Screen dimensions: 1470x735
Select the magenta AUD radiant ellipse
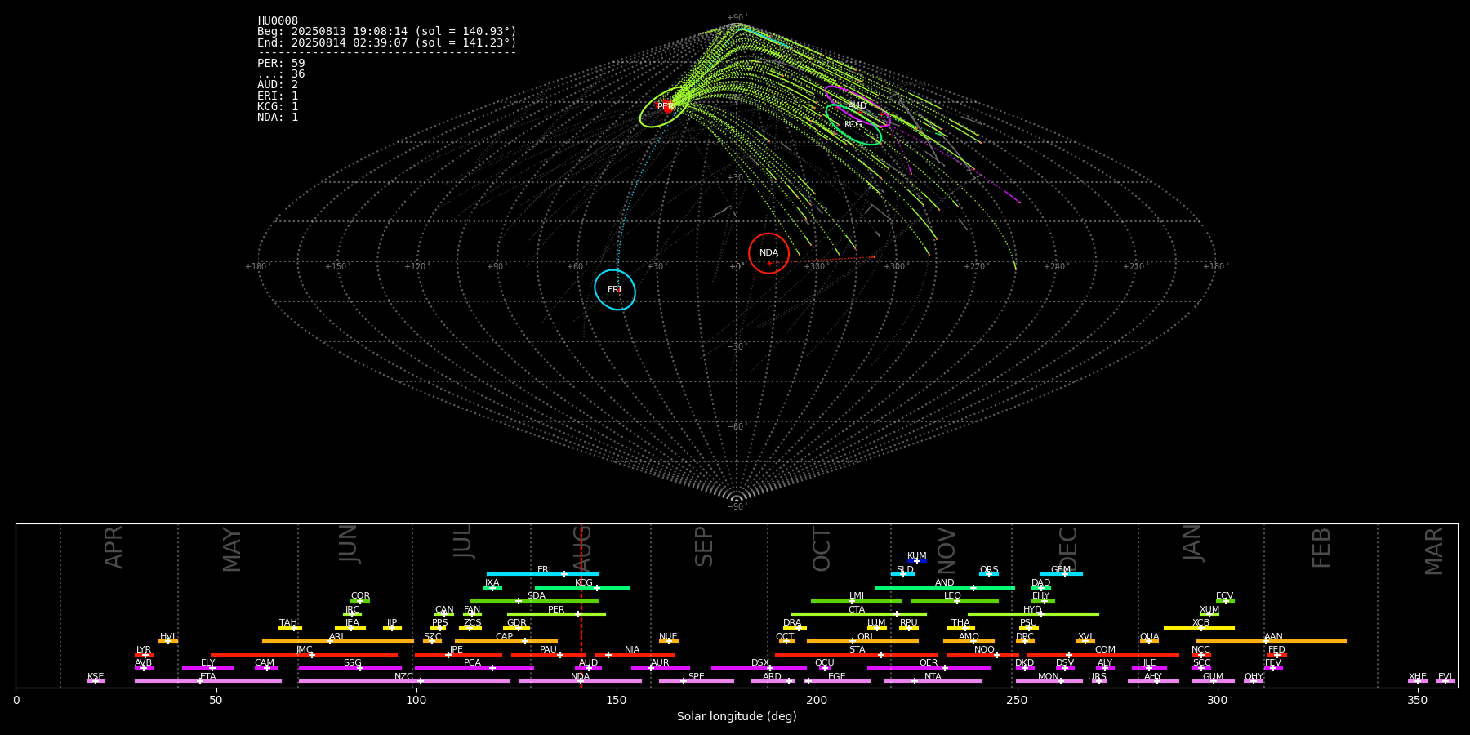pyautogui.click(x=857, y=106)
